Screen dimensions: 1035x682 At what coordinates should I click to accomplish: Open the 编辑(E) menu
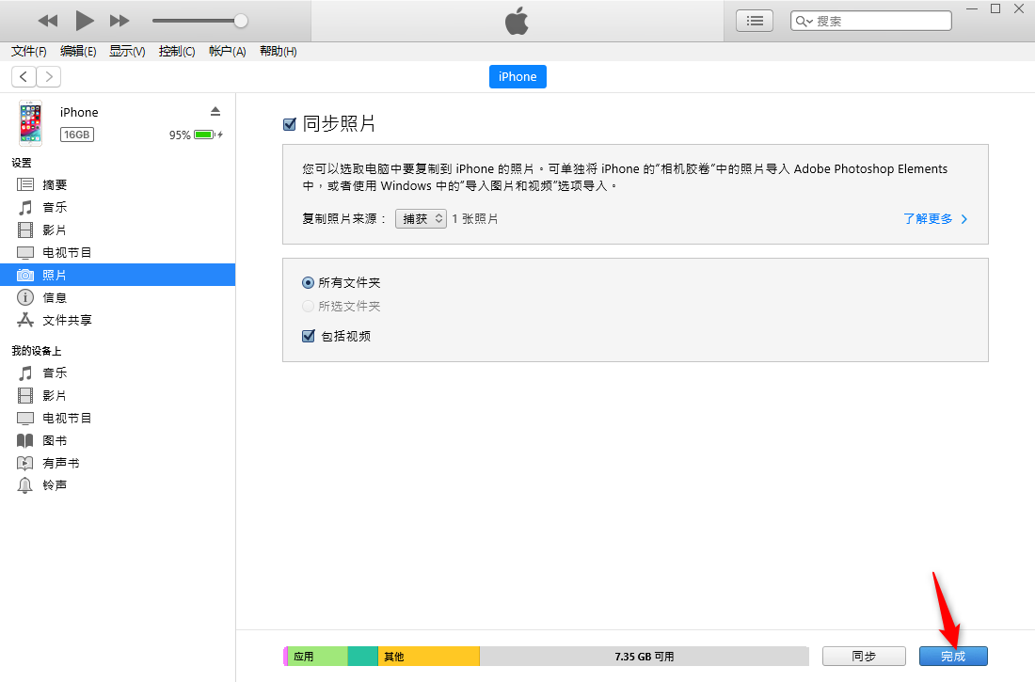78,52
